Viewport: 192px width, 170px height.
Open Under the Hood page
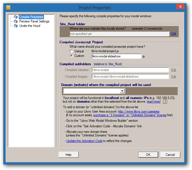tap(30, 26)
